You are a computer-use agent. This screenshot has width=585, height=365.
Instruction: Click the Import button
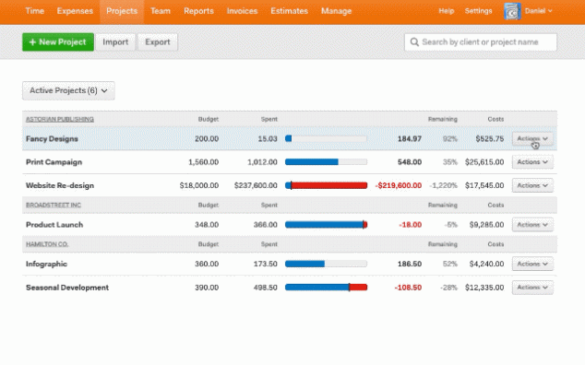point(115,42)
